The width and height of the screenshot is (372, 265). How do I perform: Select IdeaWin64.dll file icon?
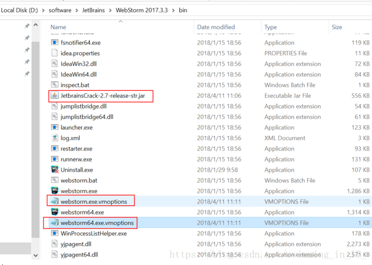click(x=55, y=74)
